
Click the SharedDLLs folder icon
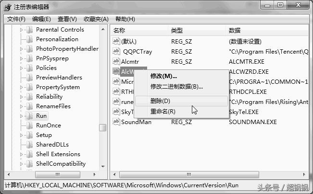pyautogui.click(x=29, y=145)
